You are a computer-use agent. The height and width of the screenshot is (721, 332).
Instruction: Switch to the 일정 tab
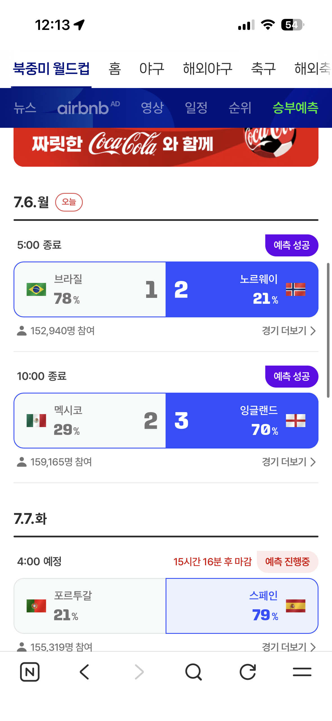click(x=196, y=108)
